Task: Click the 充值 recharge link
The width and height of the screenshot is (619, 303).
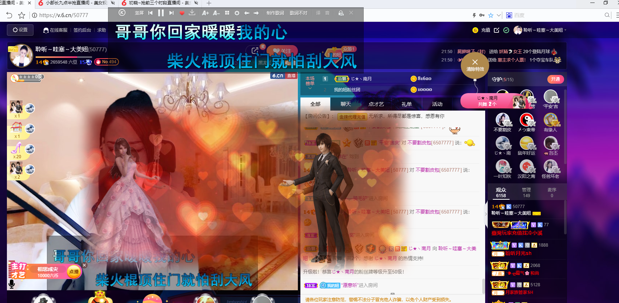Action: pyautogui.click(x=486, y=30)
